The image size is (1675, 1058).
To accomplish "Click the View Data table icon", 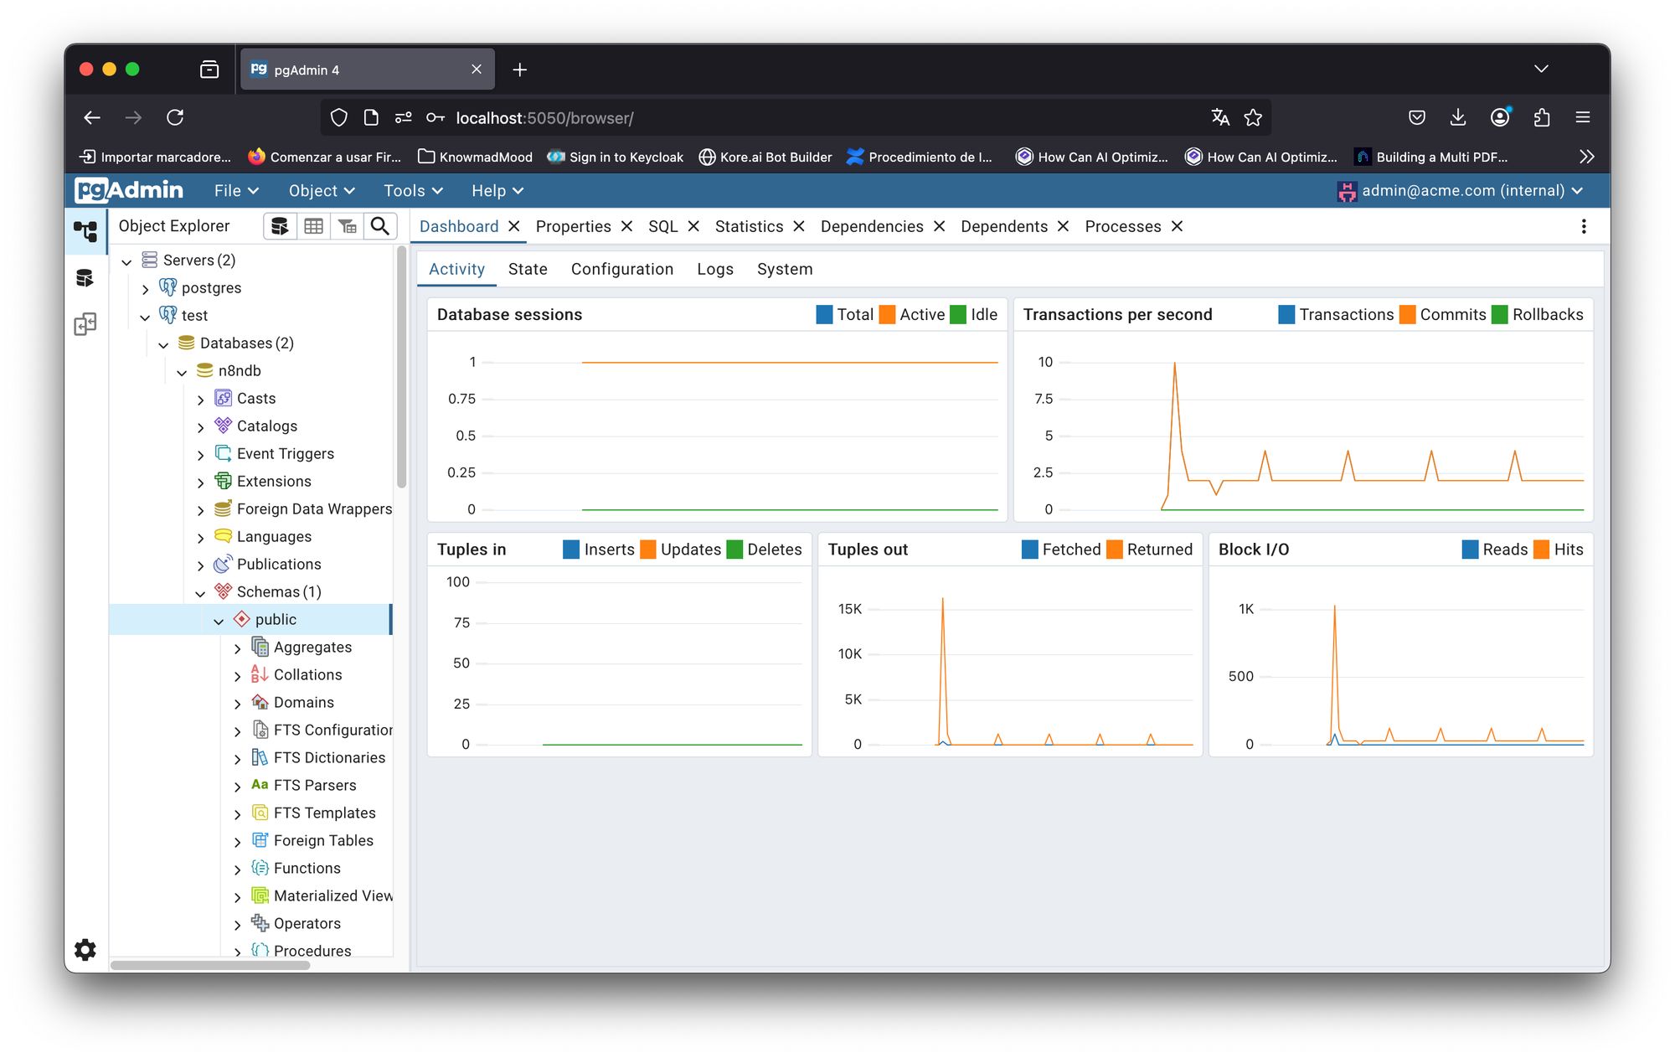I will coord(313,226).
